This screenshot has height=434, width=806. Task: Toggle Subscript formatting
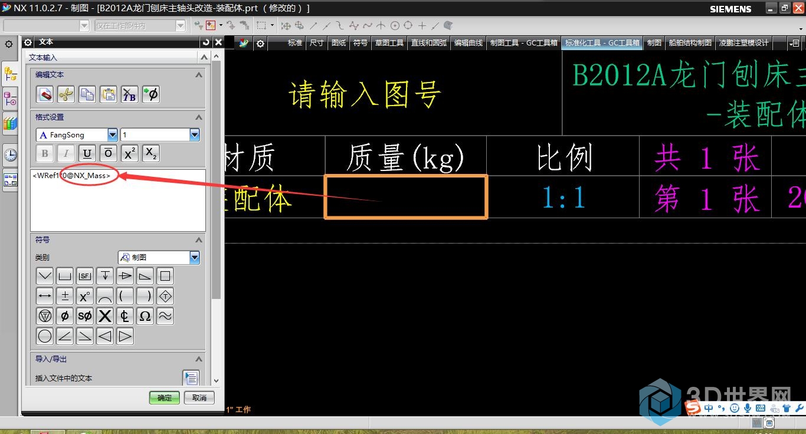click(x=151, y=154)
